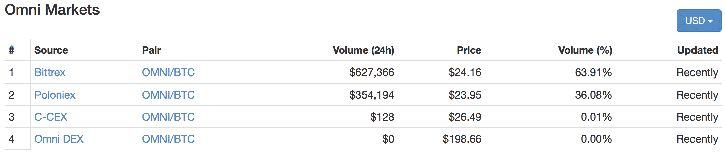Image resolution: width=725 pixels, height=153 pixels.
Task: Open the C-CEX source link
Action: click(51, 117)
